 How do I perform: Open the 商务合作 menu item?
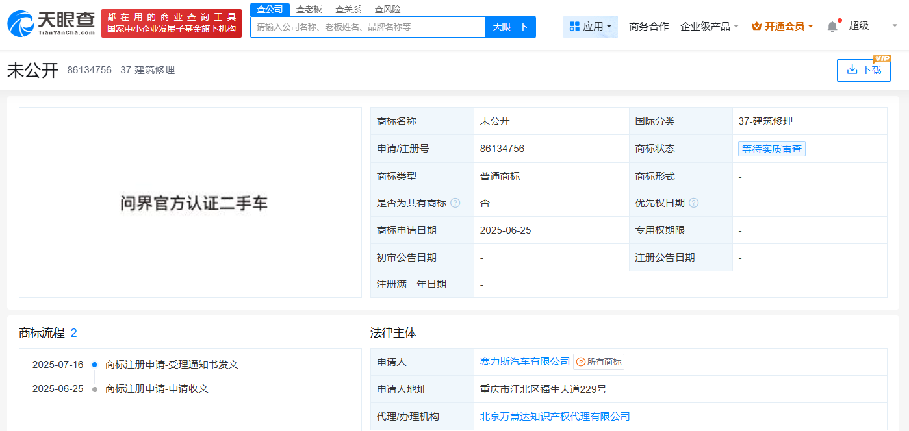point(649,27)
